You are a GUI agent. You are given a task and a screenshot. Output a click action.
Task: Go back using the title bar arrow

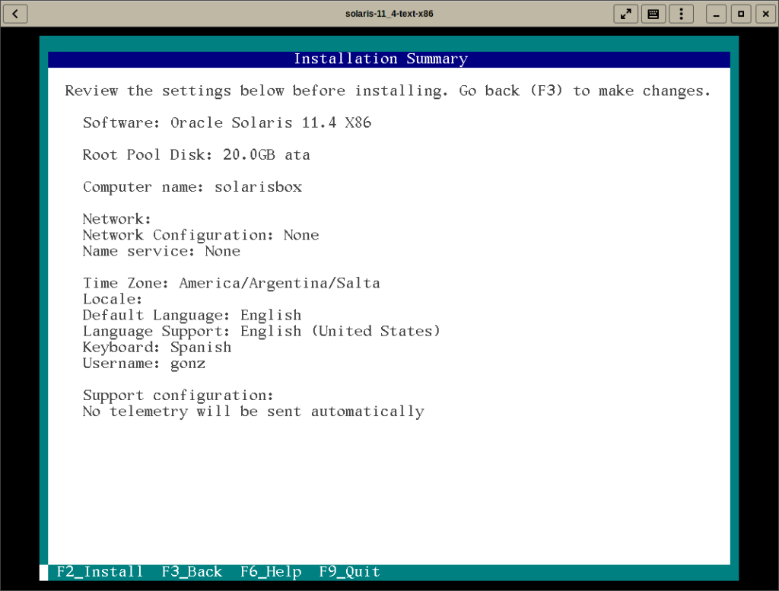15,14
